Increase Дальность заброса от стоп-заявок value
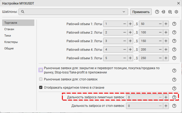This screenshot has height=113, width=182. point(166,106)
